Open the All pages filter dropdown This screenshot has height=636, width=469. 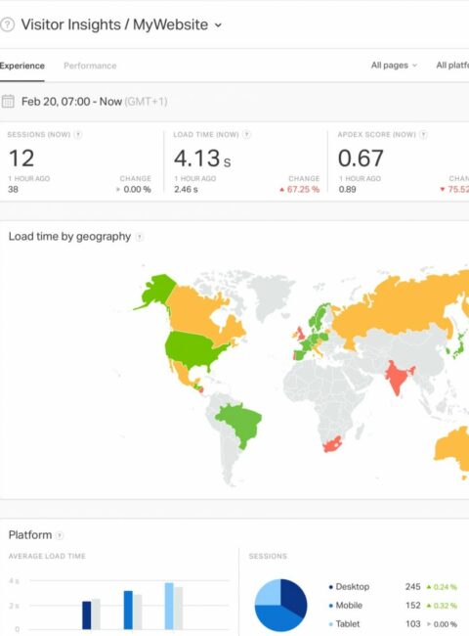(x=394, y=66)
